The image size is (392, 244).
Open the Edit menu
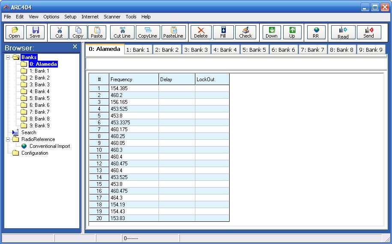click(20, 17)
